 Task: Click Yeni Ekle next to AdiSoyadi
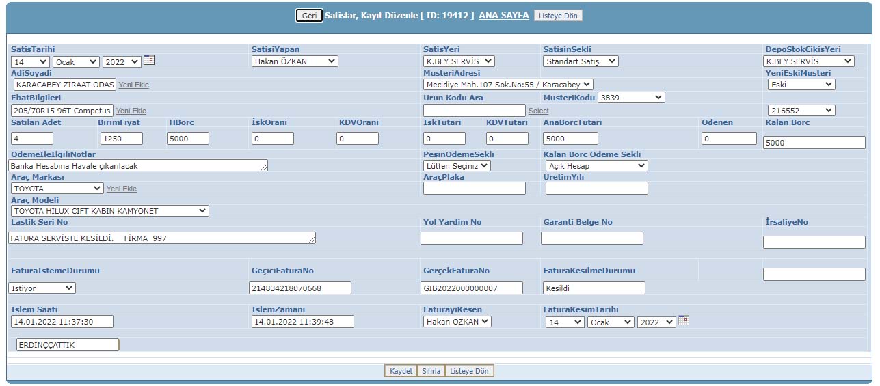click(x=133, y=85)
